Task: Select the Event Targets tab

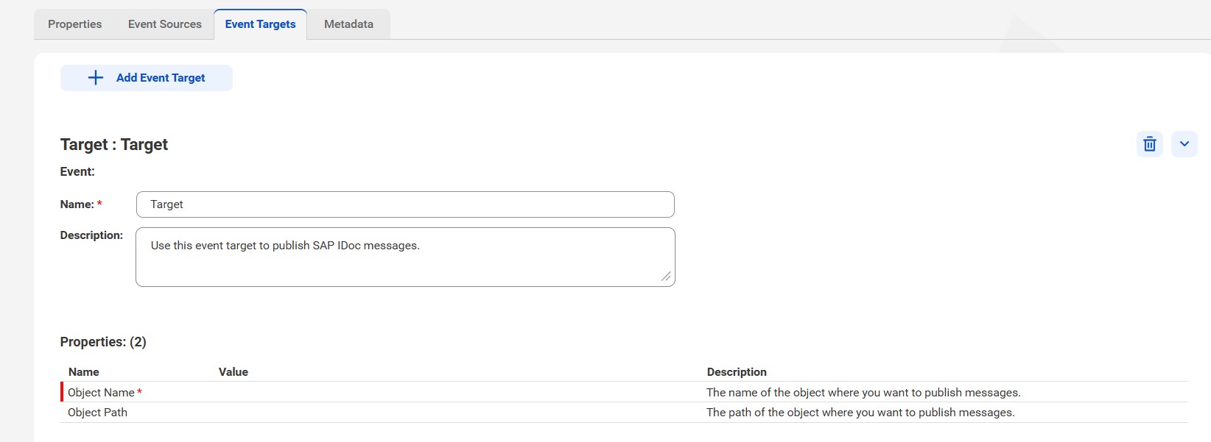Action: 261,24
